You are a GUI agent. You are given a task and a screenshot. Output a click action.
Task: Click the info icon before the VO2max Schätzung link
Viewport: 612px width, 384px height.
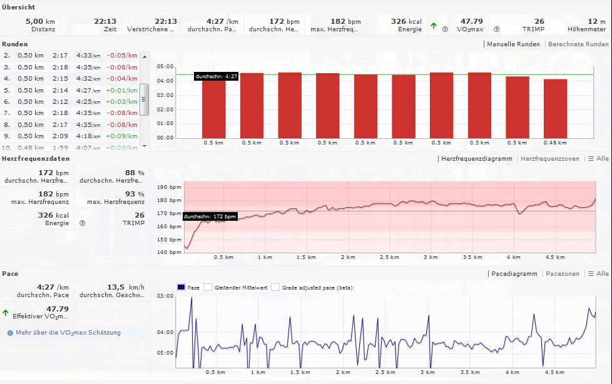tap(10, 333)
